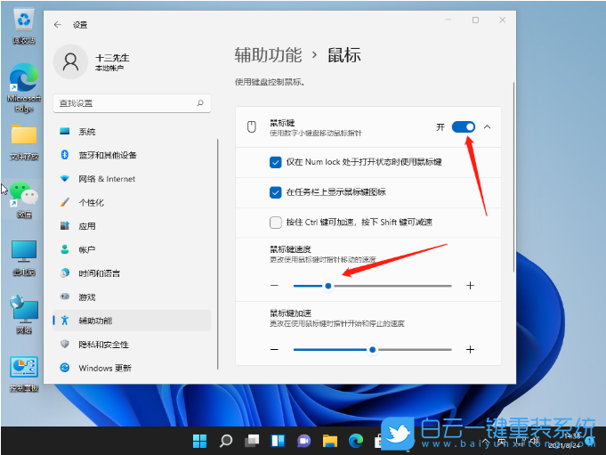Open the 应用 category
The height and width of the screenshot is (455, 606).
(133, 226)
